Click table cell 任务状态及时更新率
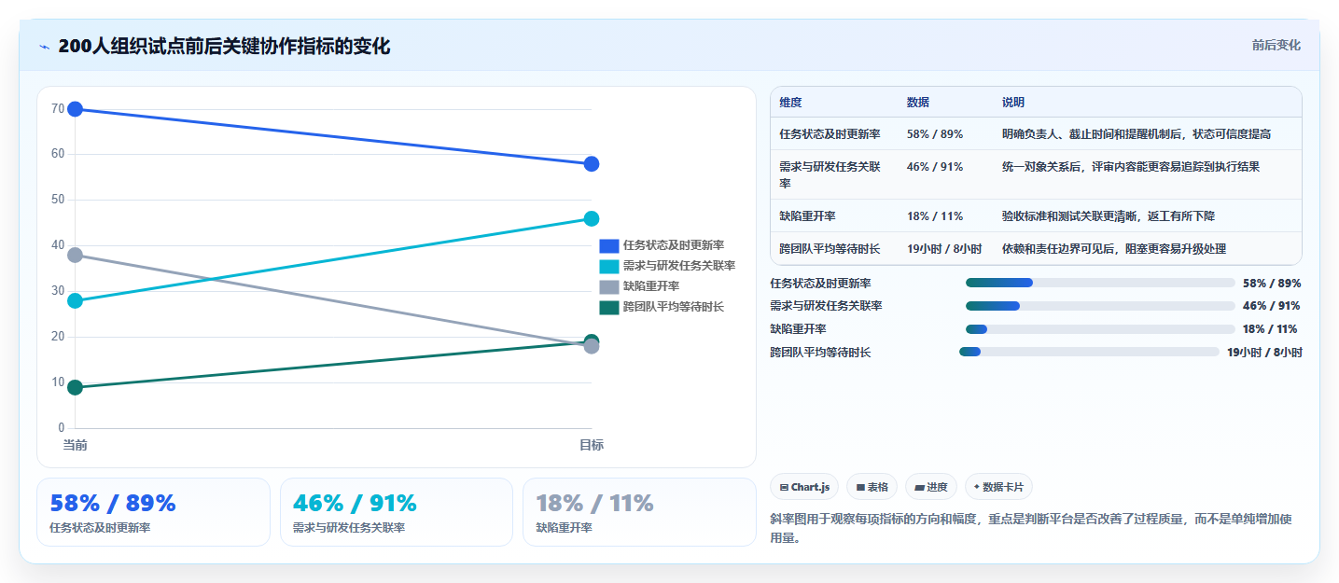The width and height of the screenshot is (1339, 583). tap(830, 134)
